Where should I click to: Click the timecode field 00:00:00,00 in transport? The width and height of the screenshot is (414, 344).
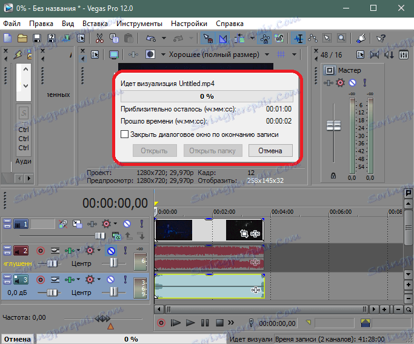tap(277, 323)
